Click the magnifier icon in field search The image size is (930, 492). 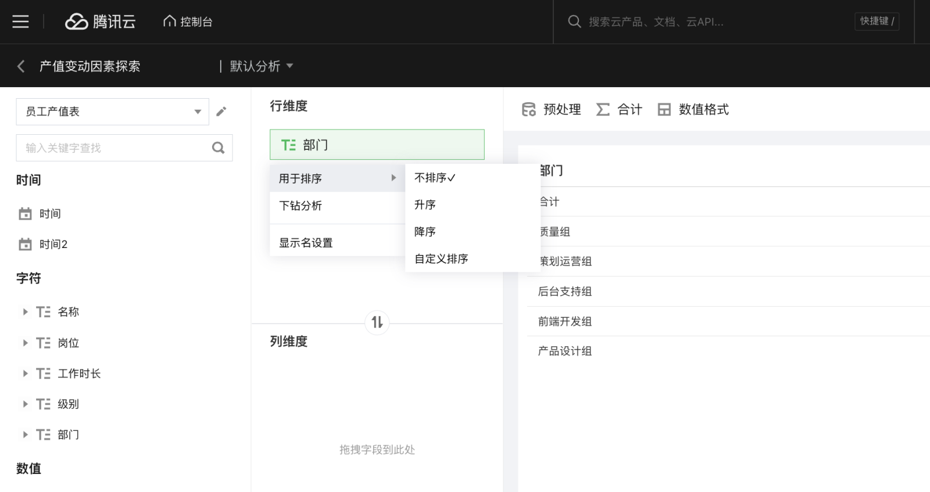tap(218, 148)
